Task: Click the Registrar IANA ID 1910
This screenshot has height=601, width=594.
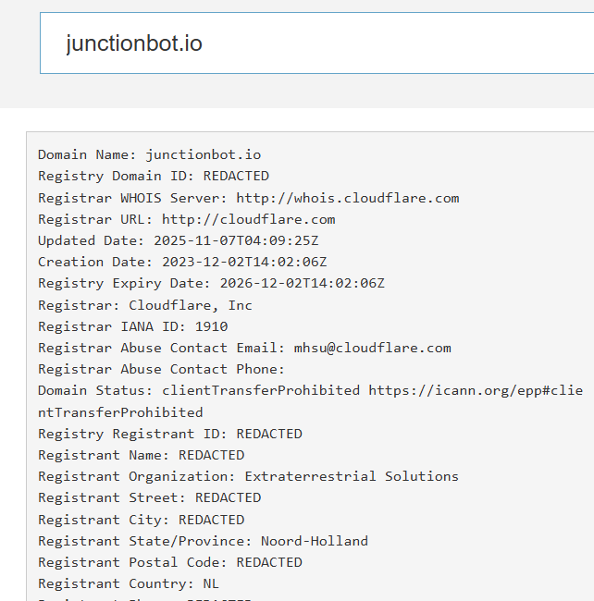Action: pyautogui.click(x=211, y=326)
